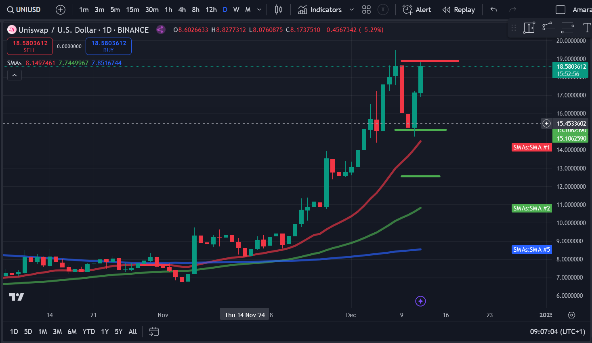Click the SELL 18.5803612 button
The width and height of the screenshot is (592, 343).
(30, 46)
